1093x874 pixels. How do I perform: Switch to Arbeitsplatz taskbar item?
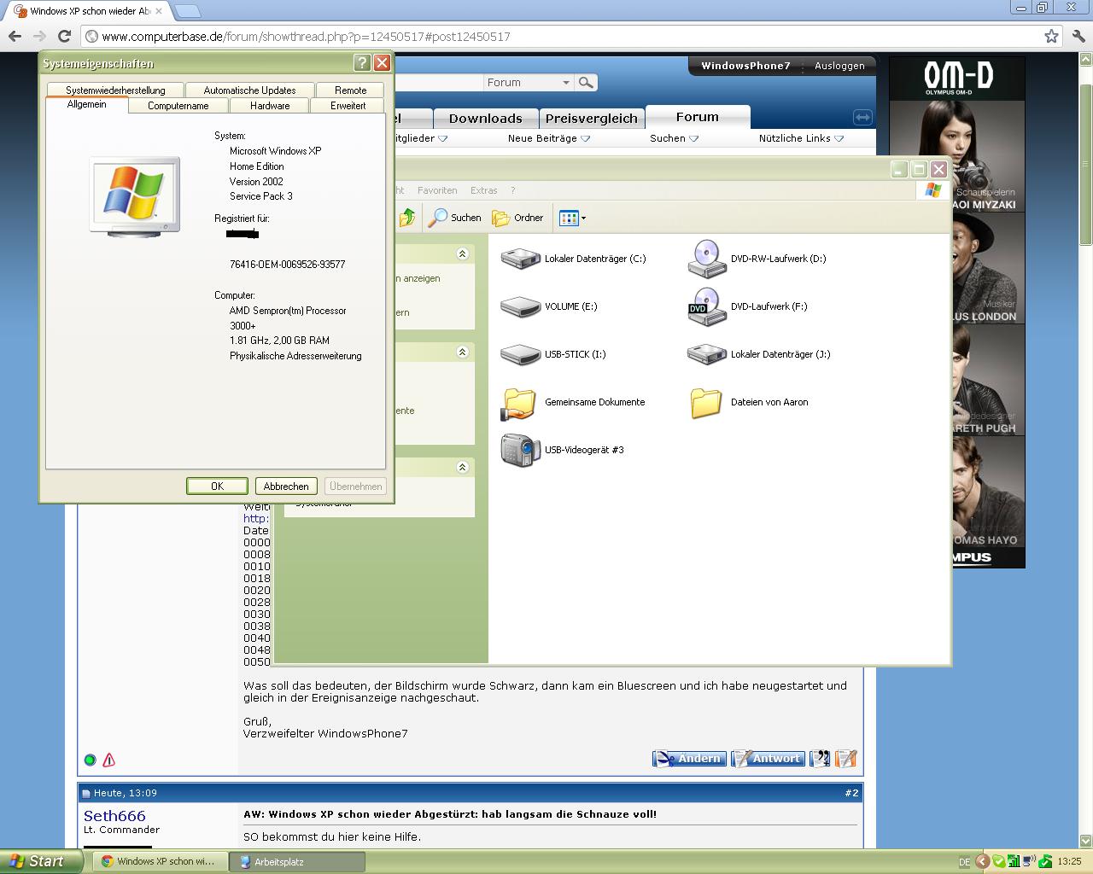tap(297, 862)
